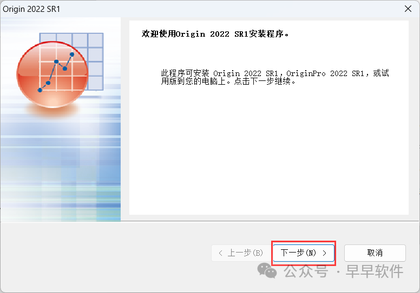Click the description paragraph starting with 此程序可安装
The width and height of the screenshot is (420, 293).
275,77
